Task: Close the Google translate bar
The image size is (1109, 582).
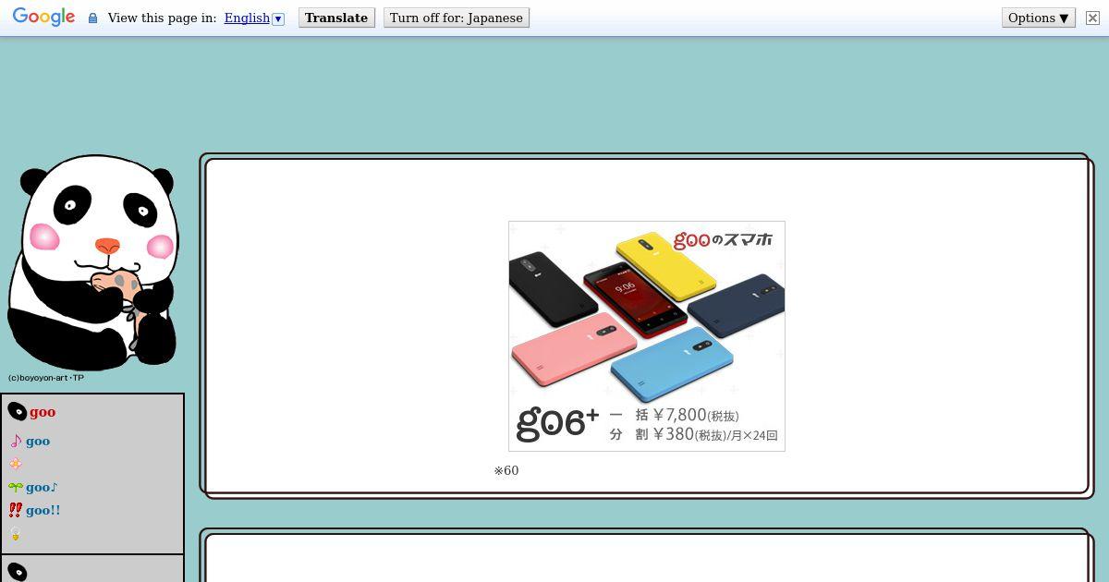Action: 1092,18
